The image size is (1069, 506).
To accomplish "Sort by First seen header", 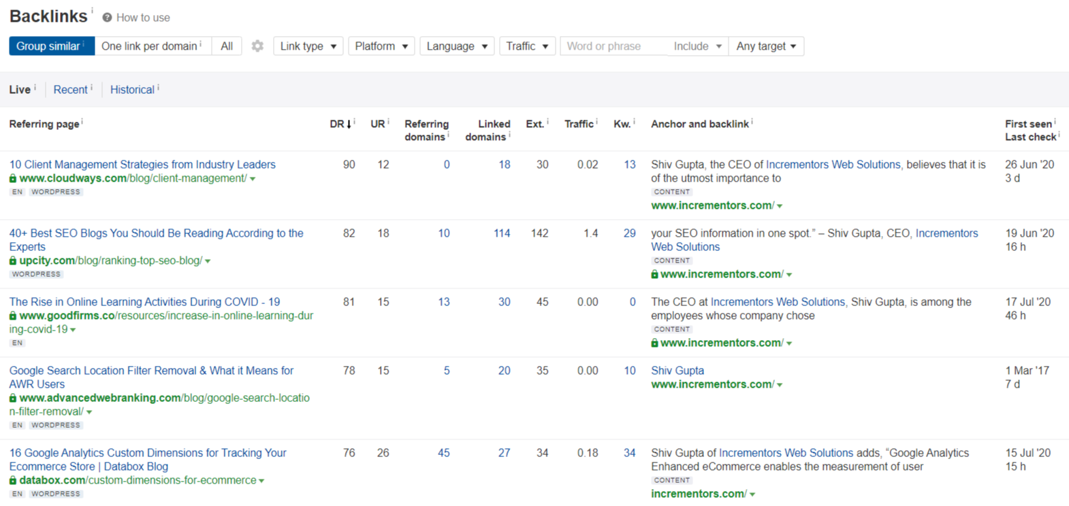I will (x=1028, y=124).
